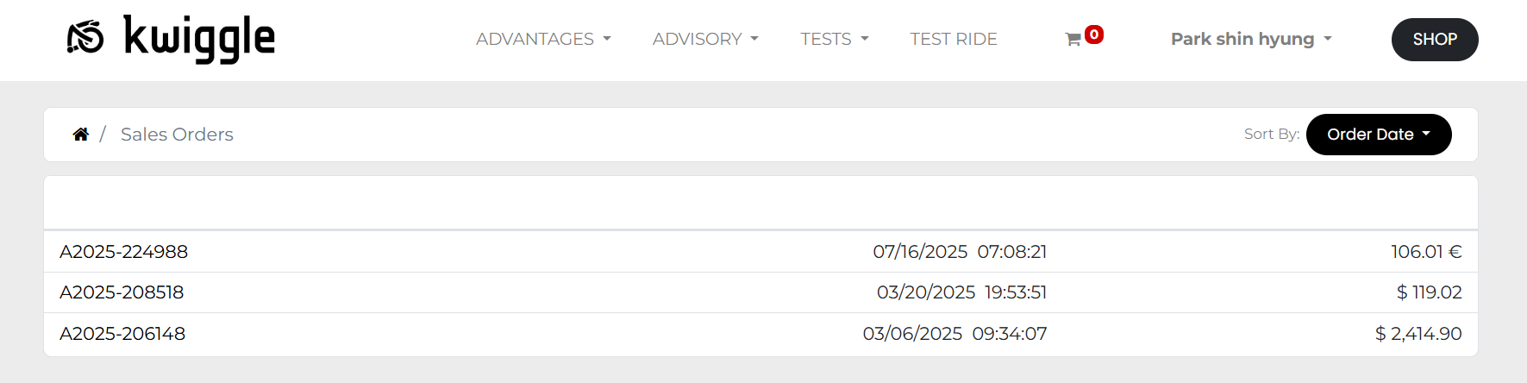Open the Order Date sort dropdown
This screenshot has width=1527, height=383.
click(1378, 135)
